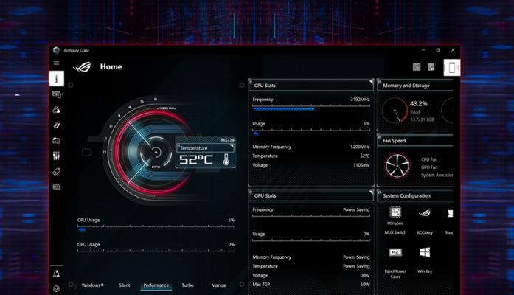Viewport: 514px width, 295px height.
Task: Open the GameVisual icon in the sidebar
Action: click(56, 125)
